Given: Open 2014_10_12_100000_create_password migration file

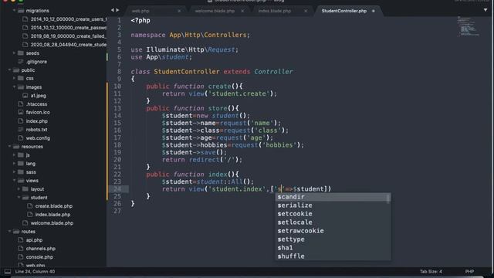Looking at the screenshot, I should tap(69, 28).
